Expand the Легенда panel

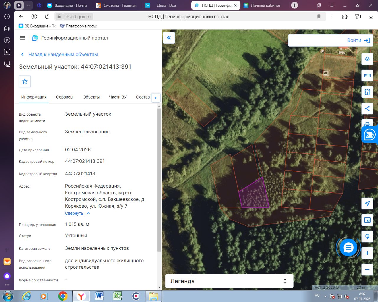pos(229,281)
